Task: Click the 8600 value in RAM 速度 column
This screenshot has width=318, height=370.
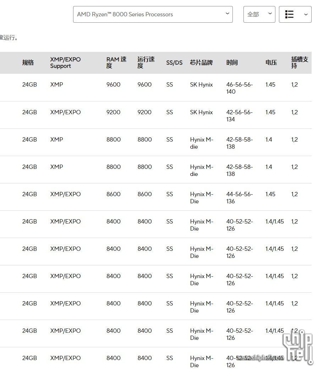Action: [113, 194]
